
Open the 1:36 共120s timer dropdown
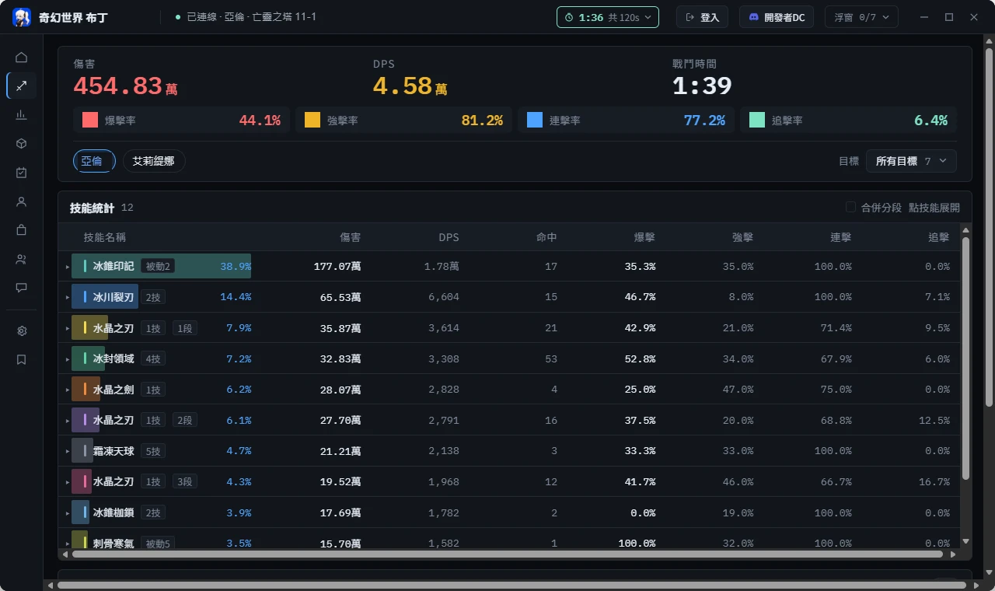point(608,17)
